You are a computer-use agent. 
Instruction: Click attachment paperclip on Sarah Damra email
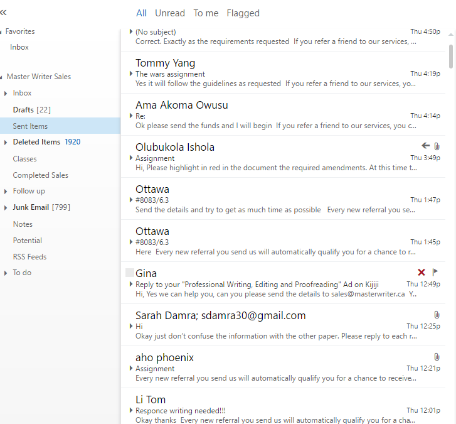pos(437,315)
